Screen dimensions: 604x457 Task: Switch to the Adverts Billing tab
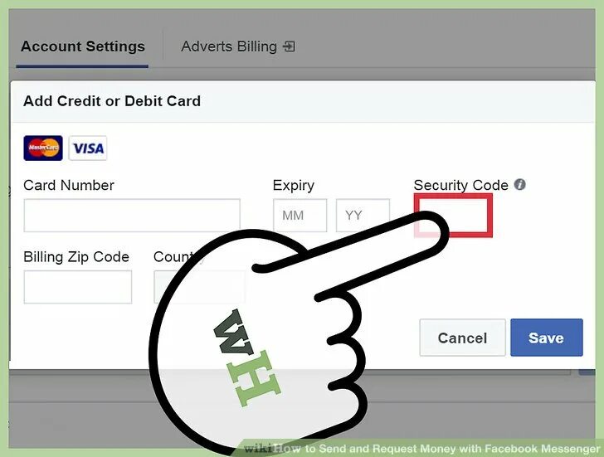pyautogui.click(x=237, y=46)
